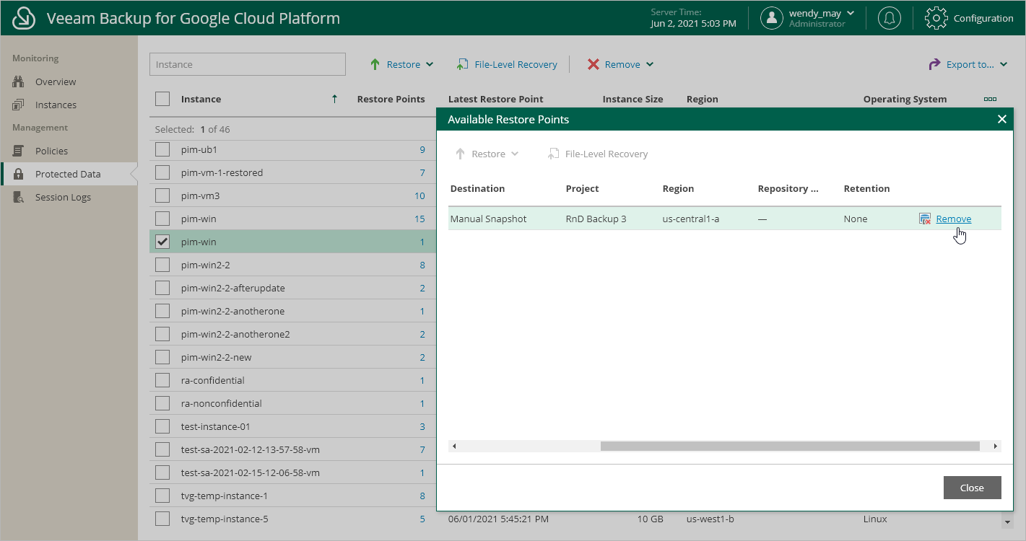Click the dialog scrollbar left arrow

tap(454, 446)
